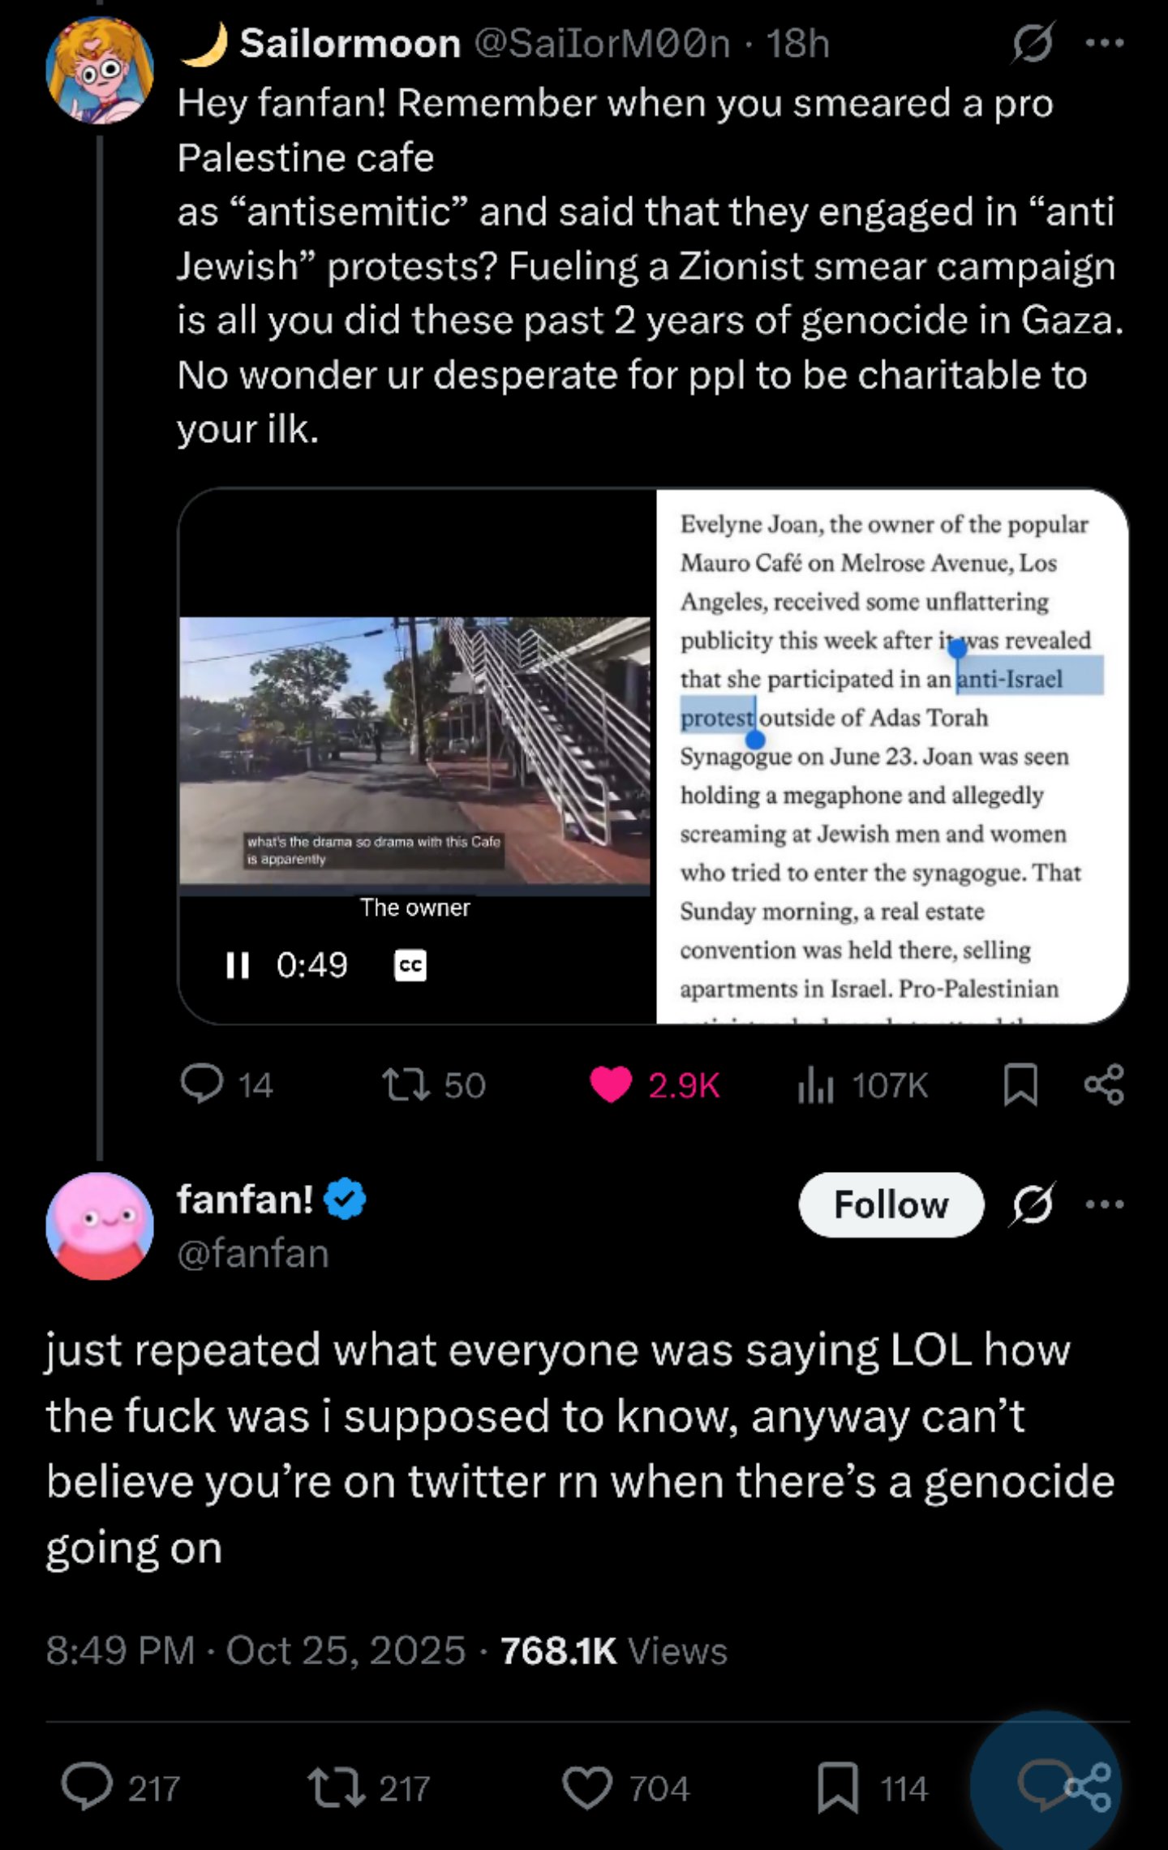Follow the fanfan! account
1168x1850 pixels.
pos(891,1204)
